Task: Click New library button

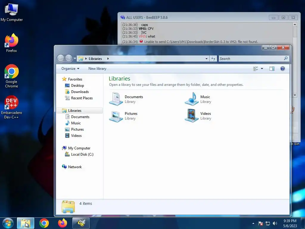Action: point(97,69)
